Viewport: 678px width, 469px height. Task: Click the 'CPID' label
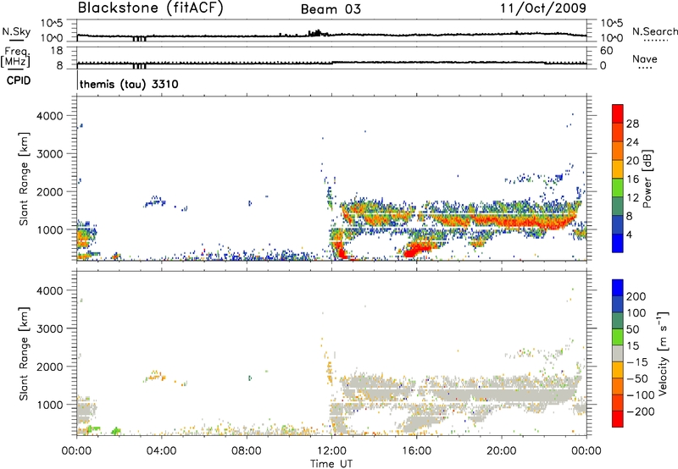click(x=19, y=80)
